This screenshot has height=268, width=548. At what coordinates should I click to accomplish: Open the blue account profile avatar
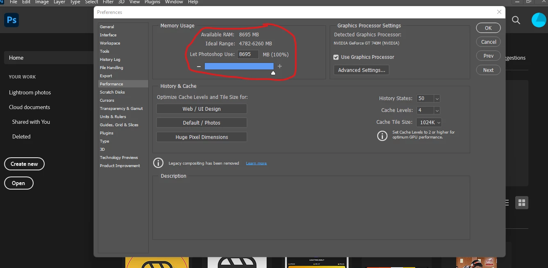pos(539,20)
